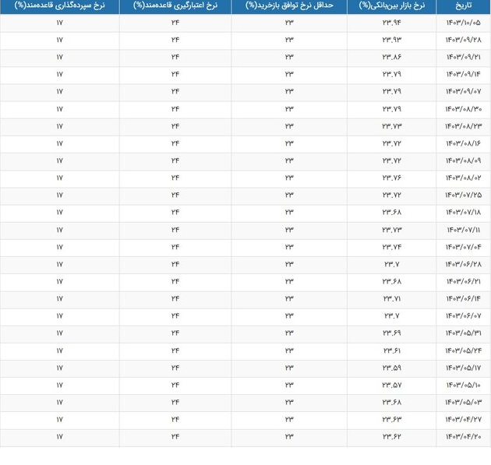This screenshot has width=491, height=465.
Task: Select date cell ۱۴۰۳/۰۵/۲۴
Action: (463, 351)
